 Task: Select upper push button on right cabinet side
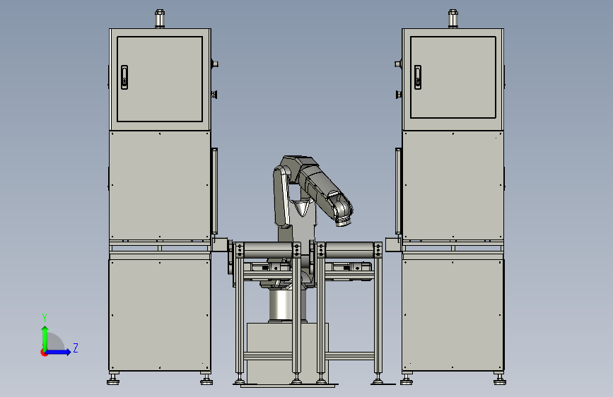398,64
